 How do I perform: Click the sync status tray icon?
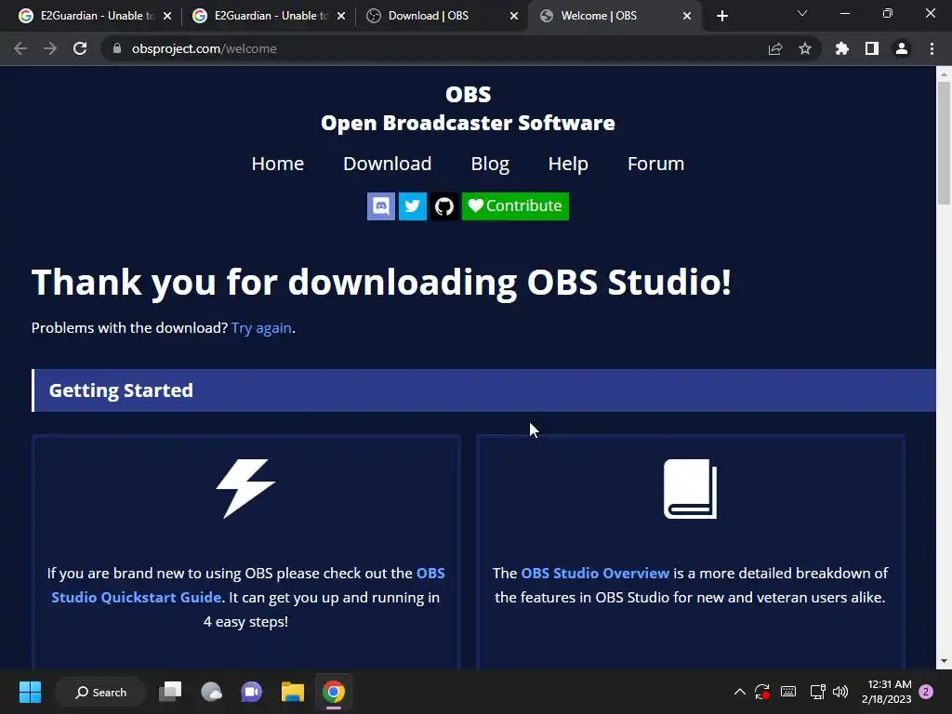762,692
